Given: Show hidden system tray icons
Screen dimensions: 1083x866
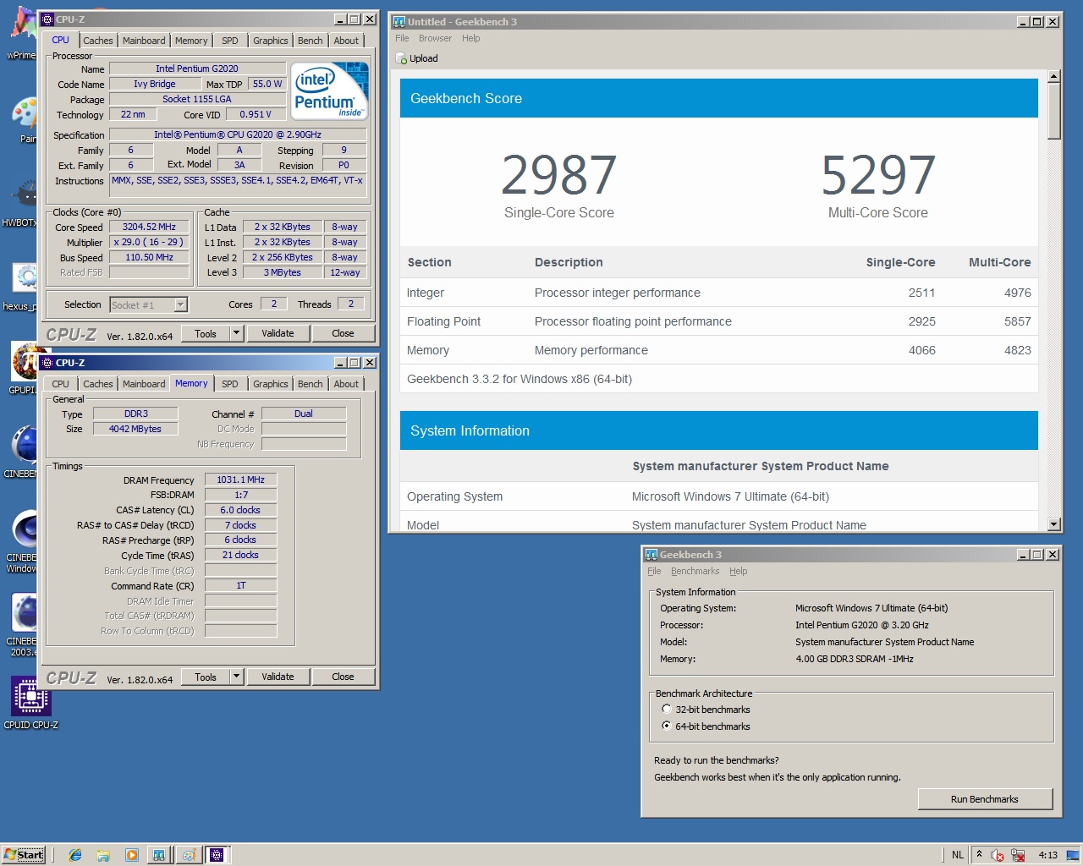Looking at the screenshot, I should tap(979, 854).
